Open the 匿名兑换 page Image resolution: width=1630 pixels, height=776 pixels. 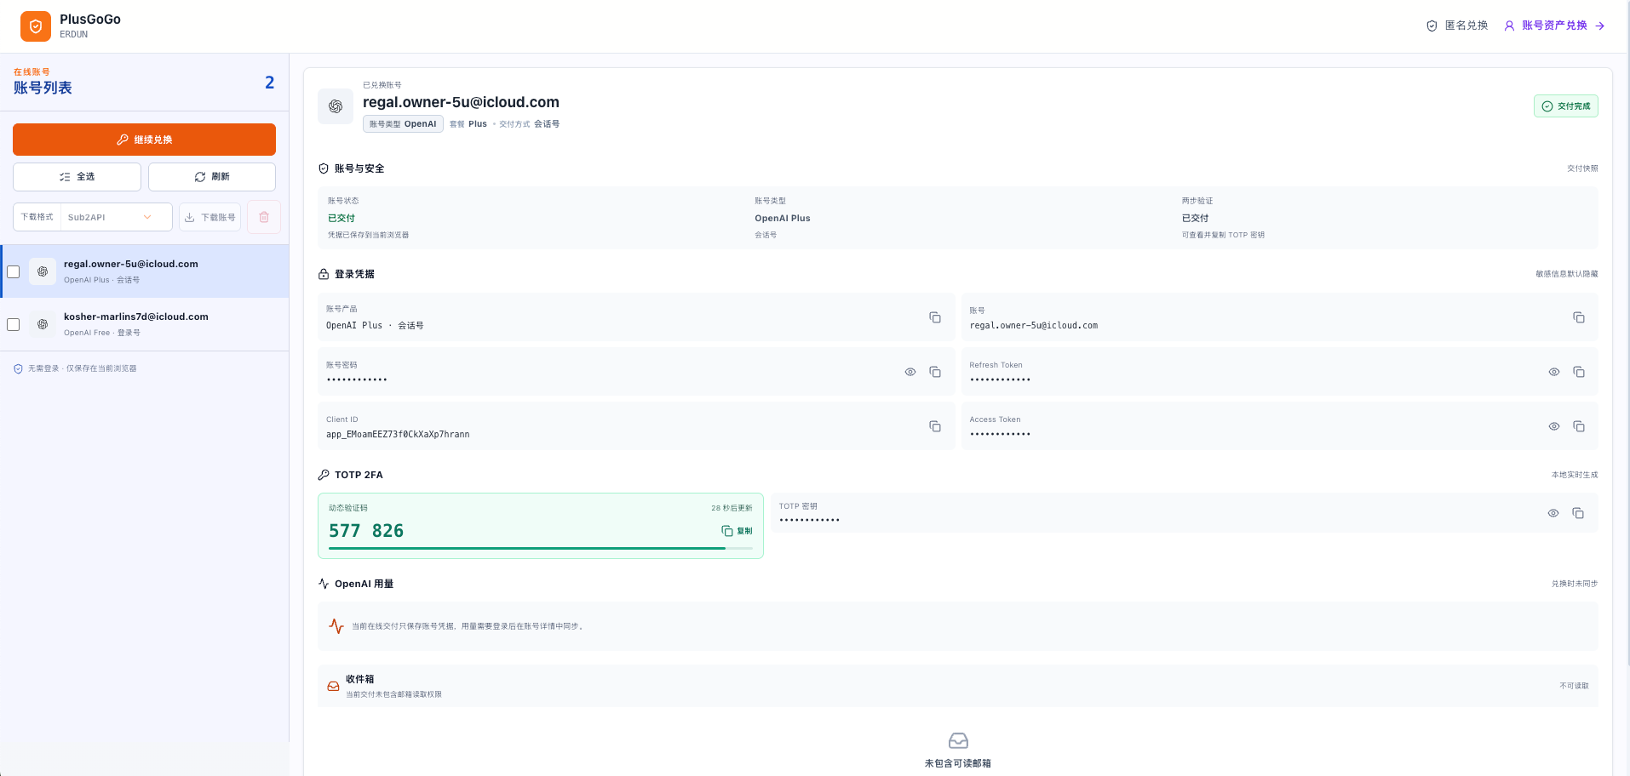(x=1457, y=26)
